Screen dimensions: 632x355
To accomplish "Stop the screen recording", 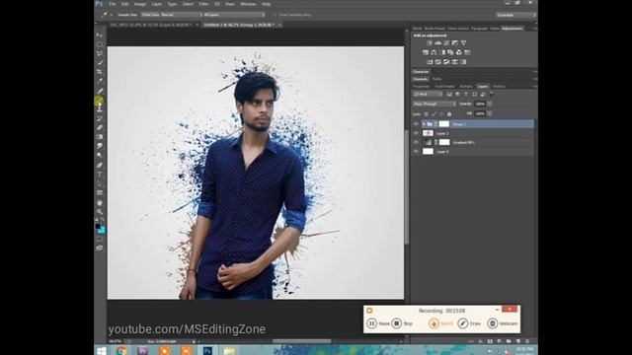I will click(x=402, y=323).
